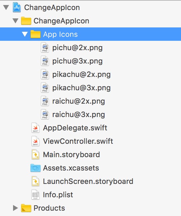
Task: Click the storyboard icon beside Main.storyboard
Action: [36, 154]
